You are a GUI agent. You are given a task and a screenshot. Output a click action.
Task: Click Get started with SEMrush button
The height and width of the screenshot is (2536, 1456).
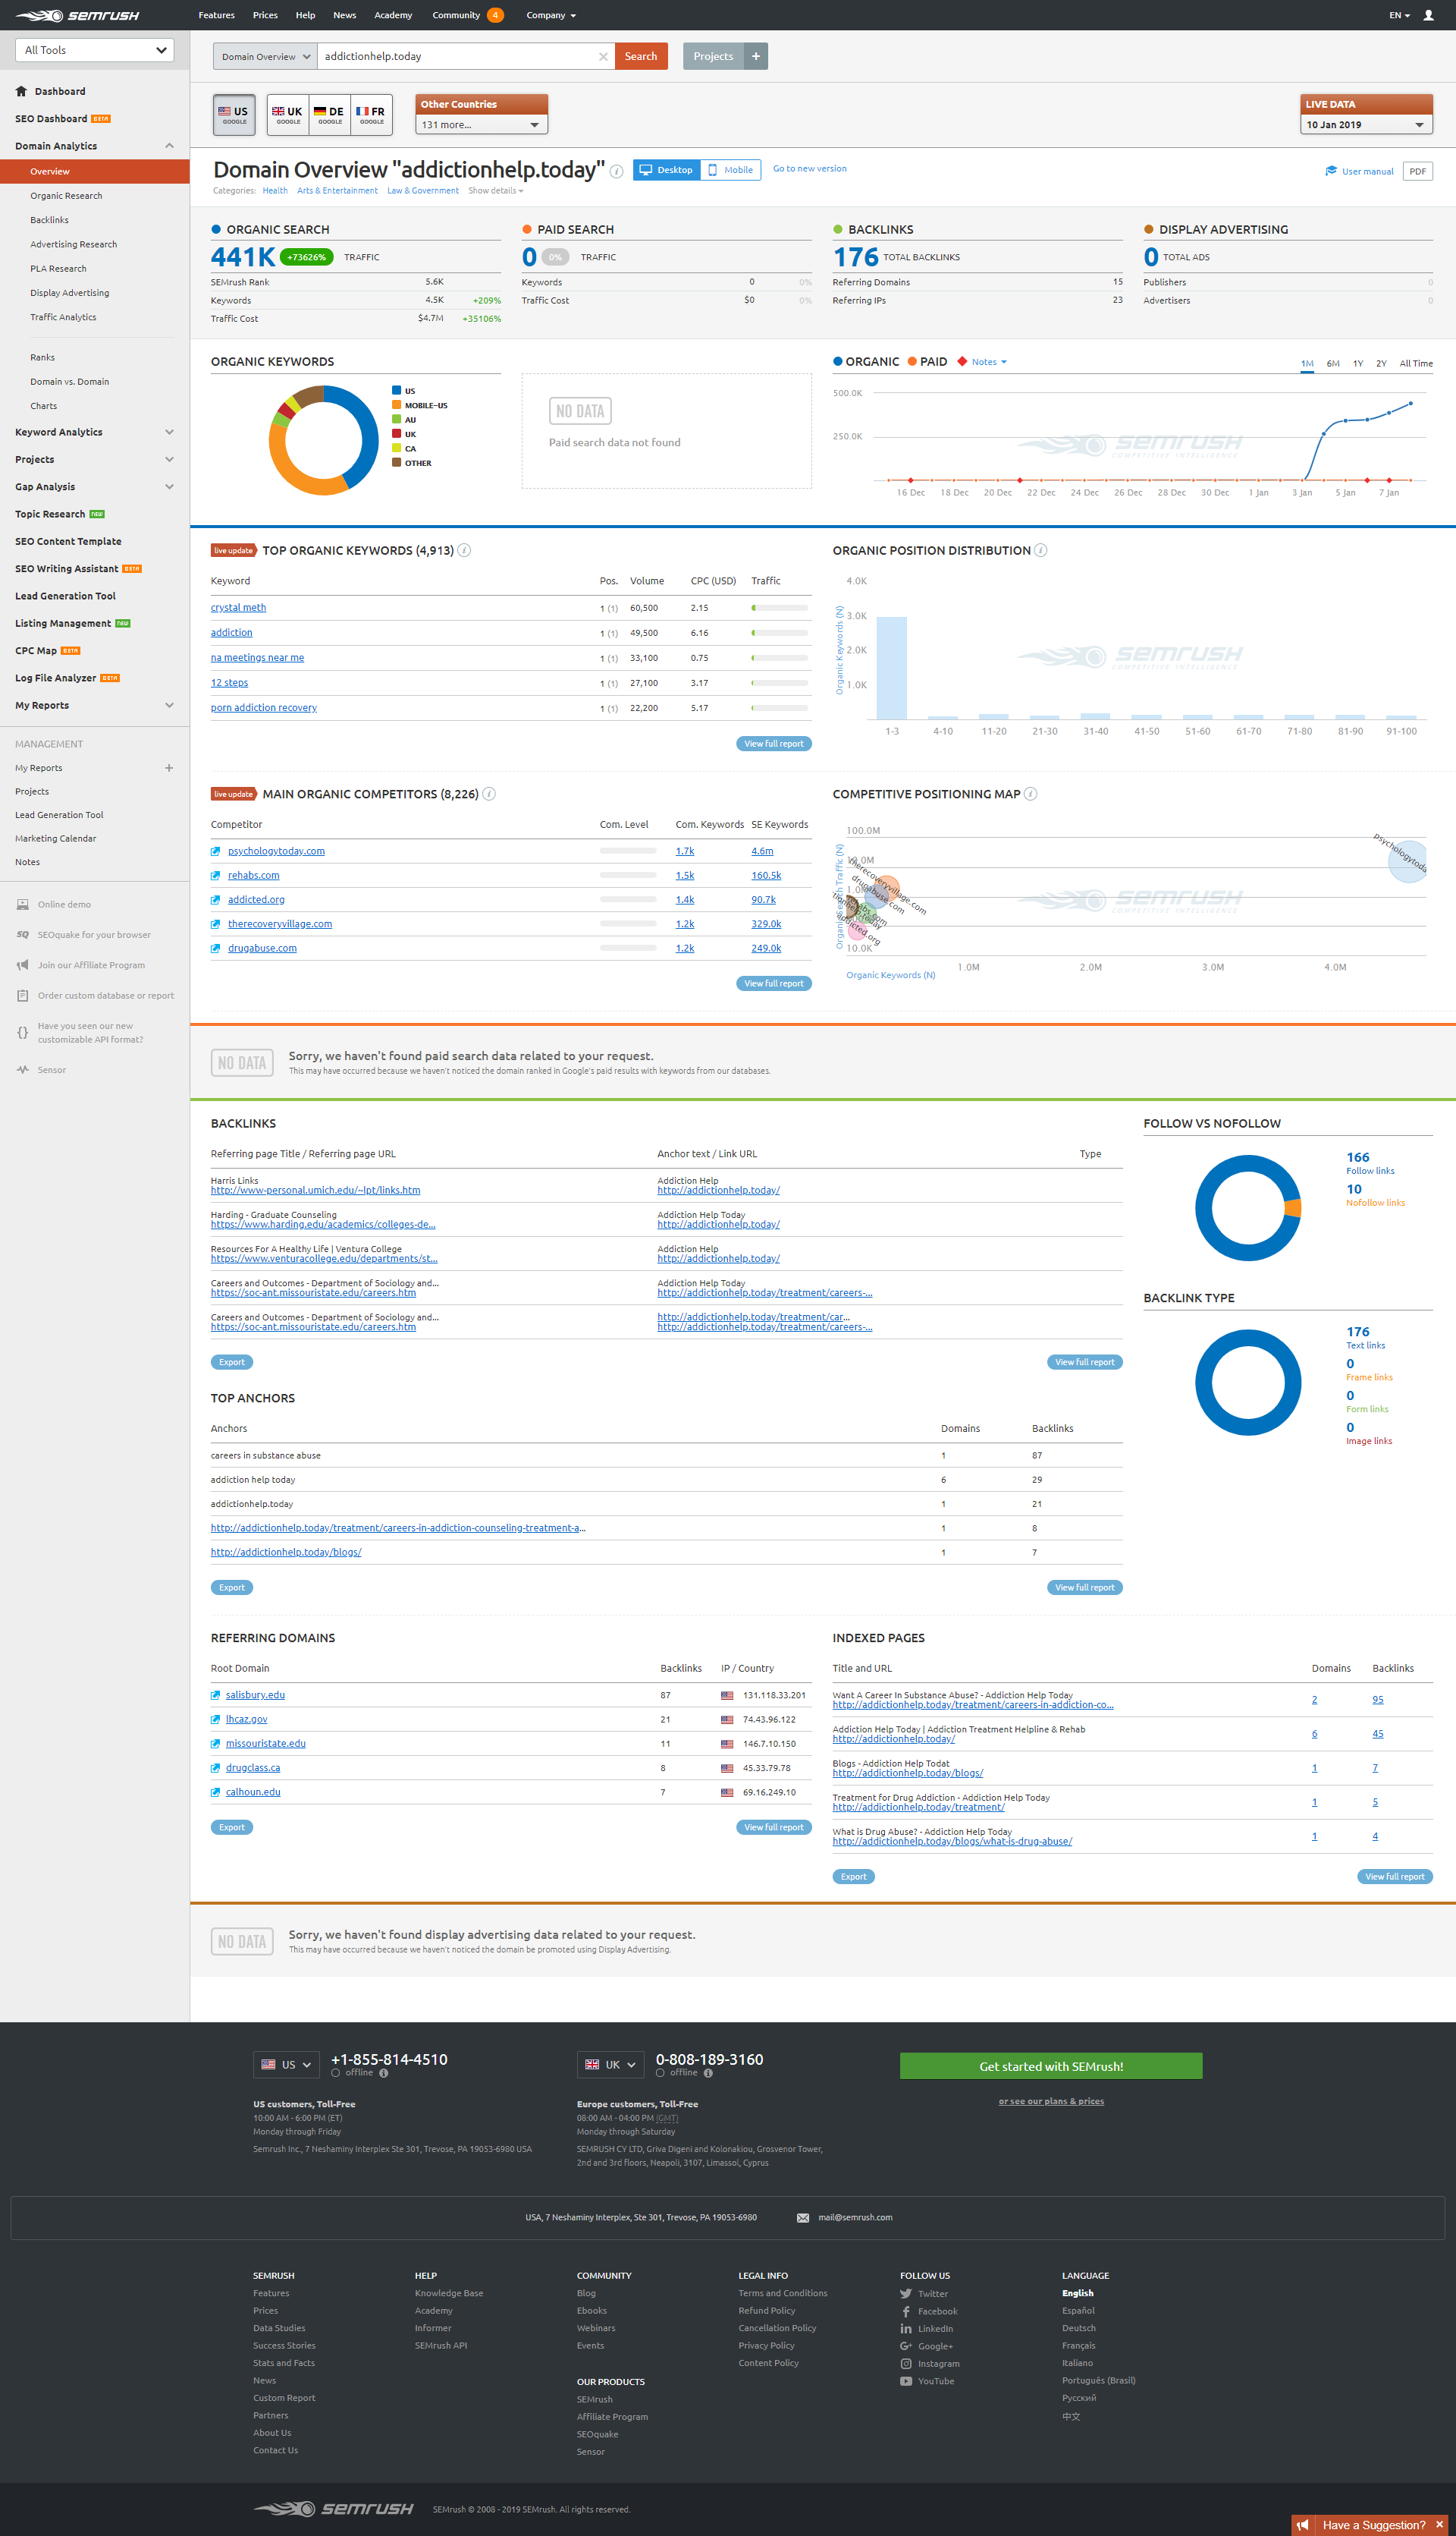[x=1051, y=2067]
